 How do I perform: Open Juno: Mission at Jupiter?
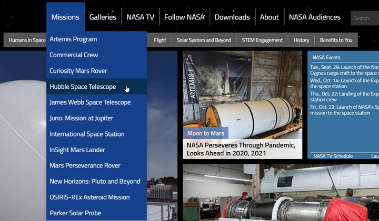(x=96, y=118)
